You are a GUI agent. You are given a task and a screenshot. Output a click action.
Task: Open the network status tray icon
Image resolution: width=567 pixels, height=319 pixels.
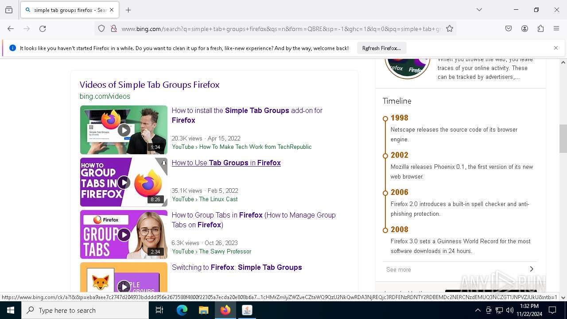coord(499,310)
